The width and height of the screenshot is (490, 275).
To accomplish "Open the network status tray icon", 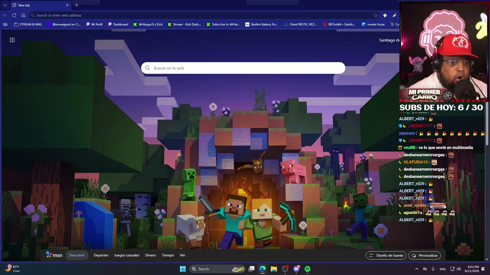I will (x=452, y=269).
